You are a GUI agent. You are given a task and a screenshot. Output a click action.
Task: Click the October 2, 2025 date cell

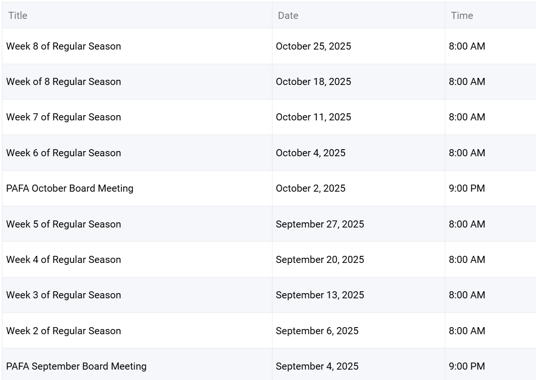[311, 188]
